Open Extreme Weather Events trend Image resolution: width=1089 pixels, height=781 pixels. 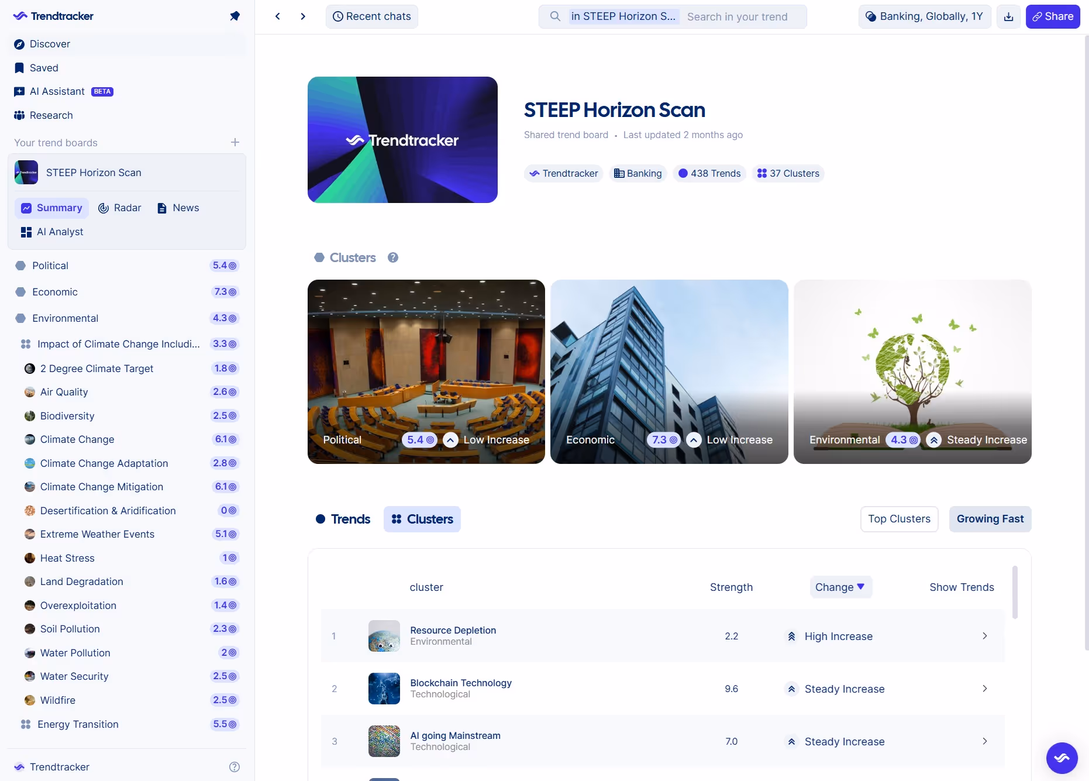[127, 534]
